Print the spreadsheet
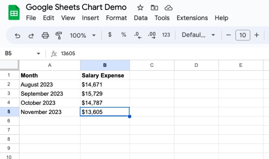 (45, 35)
